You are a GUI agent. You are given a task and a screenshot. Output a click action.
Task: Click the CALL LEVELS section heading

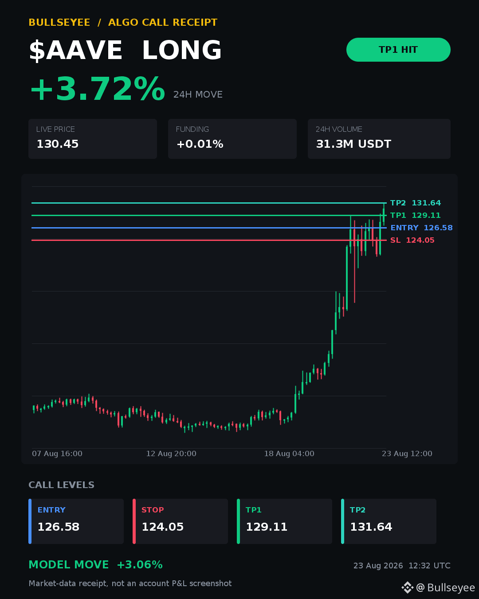[62, 485]
